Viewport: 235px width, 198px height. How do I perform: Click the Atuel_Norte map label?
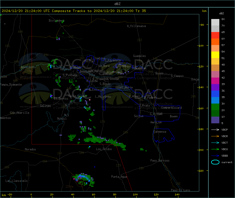point(124,87)
